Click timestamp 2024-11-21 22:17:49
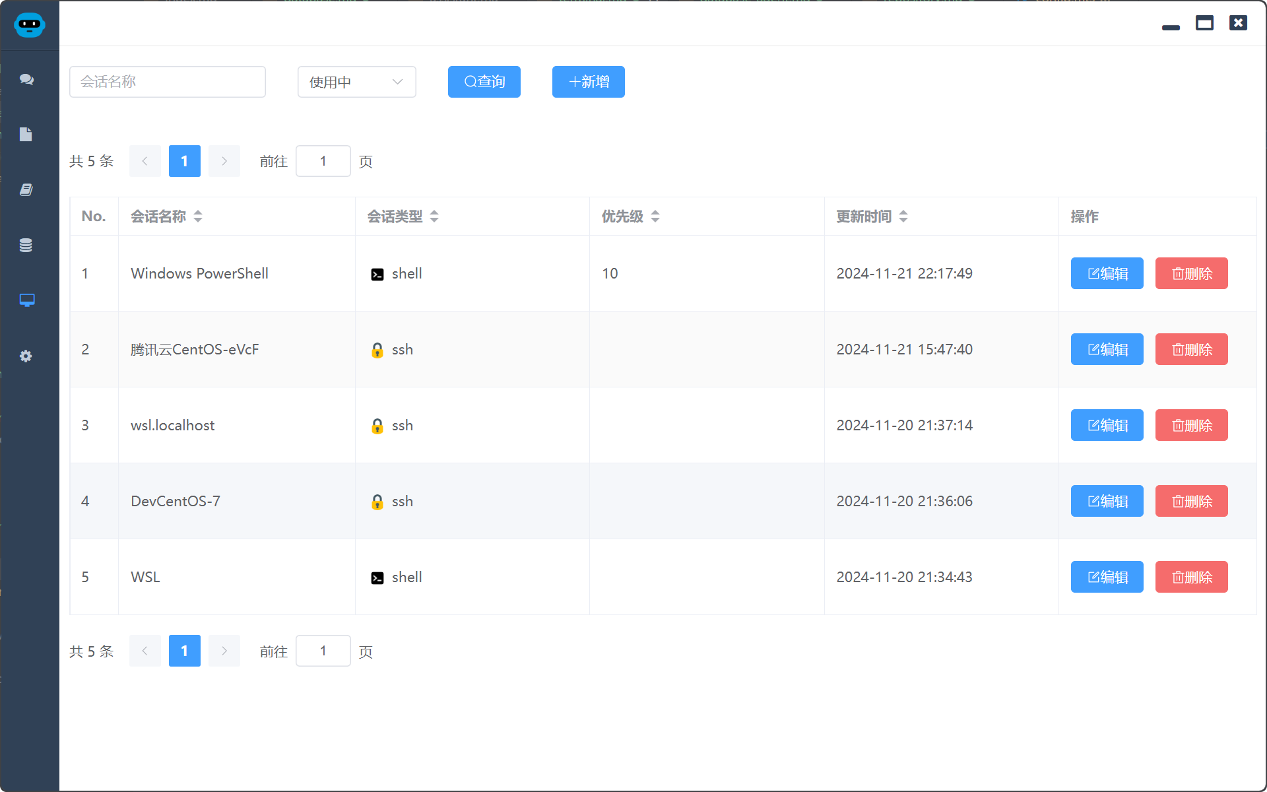This screenshot has width=1267, height=792. 905,273
